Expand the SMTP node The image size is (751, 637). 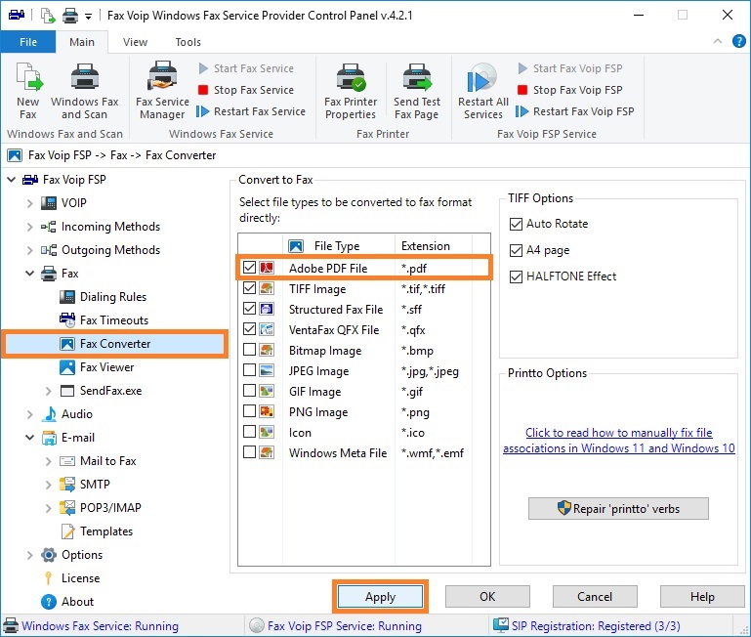coord(49,485)
